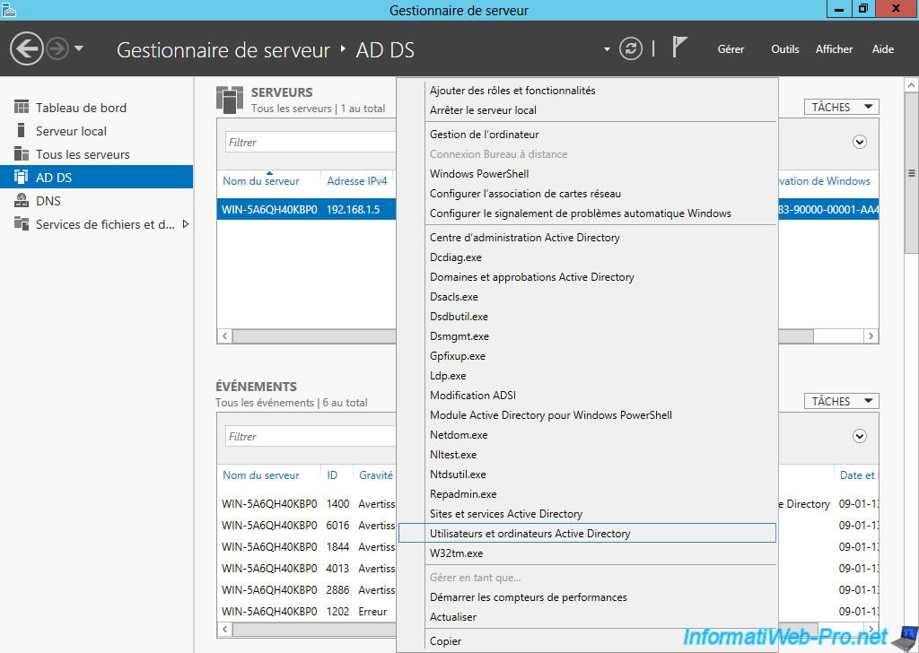This screenshot has height=653, width=919.
Task: Click the Server Manager title bar icon
Action: (9, 9)
